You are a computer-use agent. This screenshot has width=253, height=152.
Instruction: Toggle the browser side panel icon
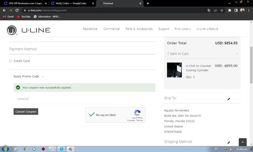click(x=236, y=10)
